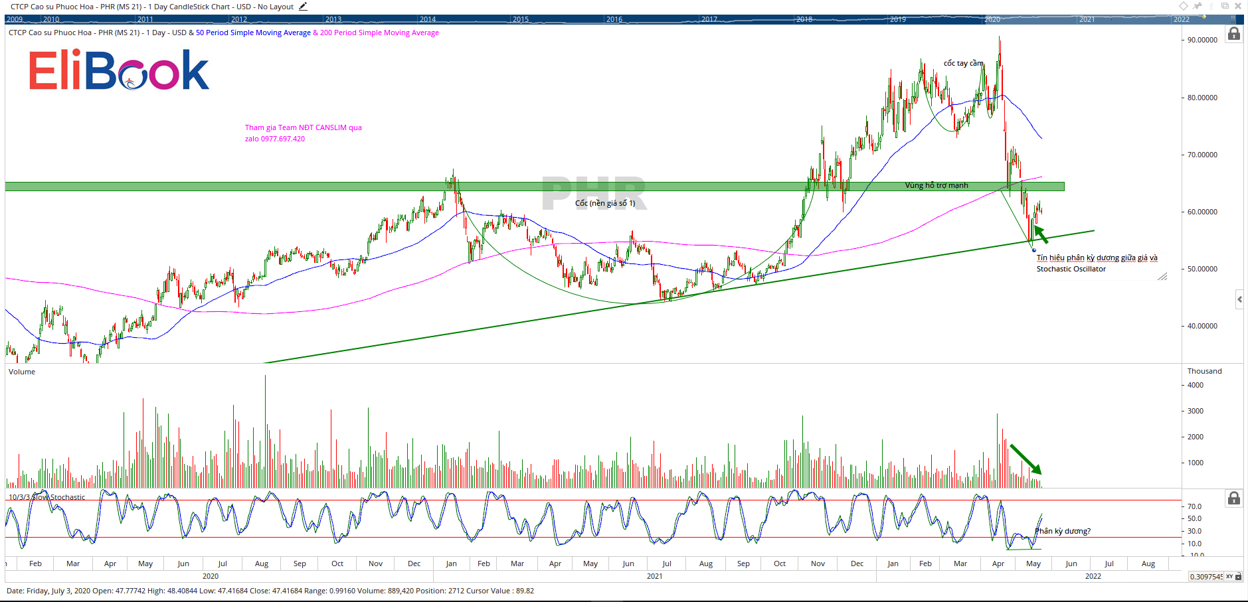Click the 200 Period Simple Moving Average label
Viewport: 1248px width, 602px height.
(x=379, y=33)
